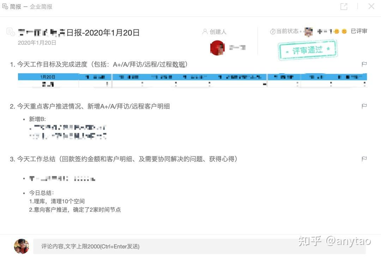Click the daily report document icon

coord(11,32)
